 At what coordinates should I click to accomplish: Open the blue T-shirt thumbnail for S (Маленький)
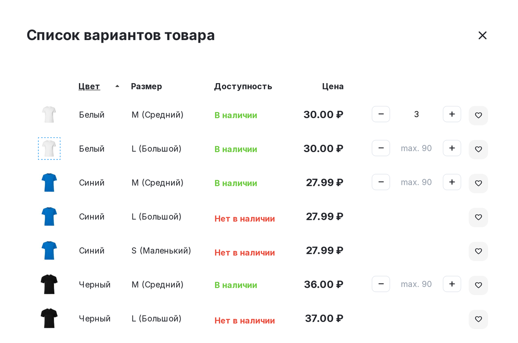49,251
